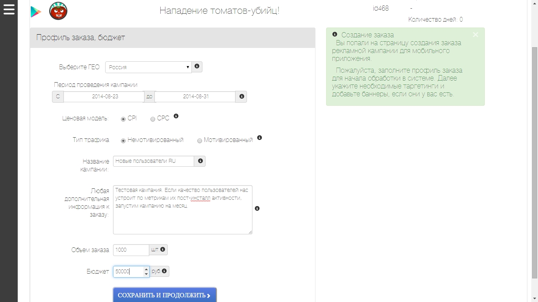Click info icon beside additional information textarea
This screenshot has width=538, height=302.
pos(257,208)
